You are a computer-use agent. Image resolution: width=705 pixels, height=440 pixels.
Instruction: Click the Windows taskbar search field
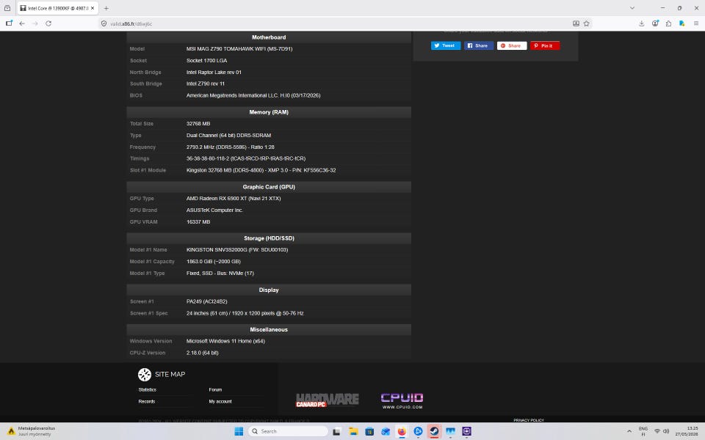(288, 431)
